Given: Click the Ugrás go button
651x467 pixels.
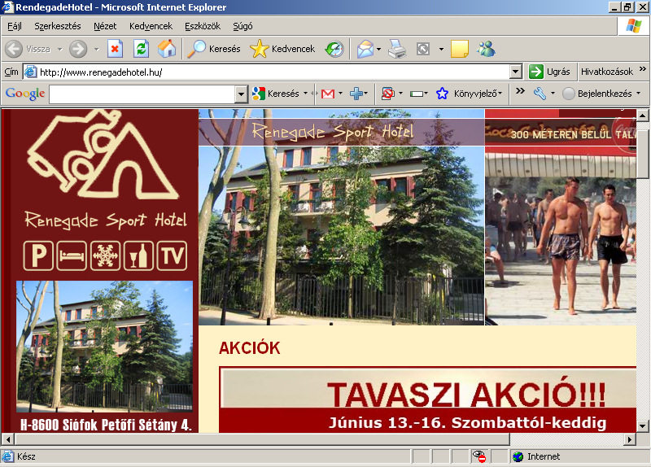Looking at the screenshot, I should [x=550, y=72].
